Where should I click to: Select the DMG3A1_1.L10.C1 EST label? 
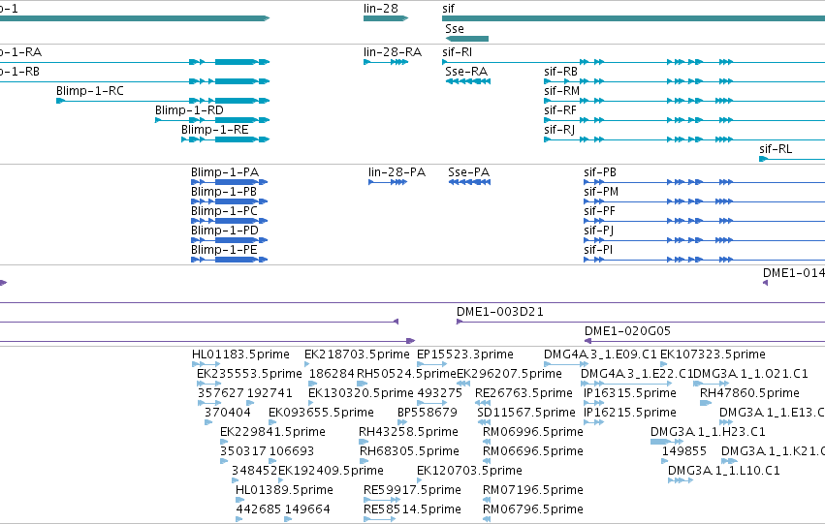[724, 471]
